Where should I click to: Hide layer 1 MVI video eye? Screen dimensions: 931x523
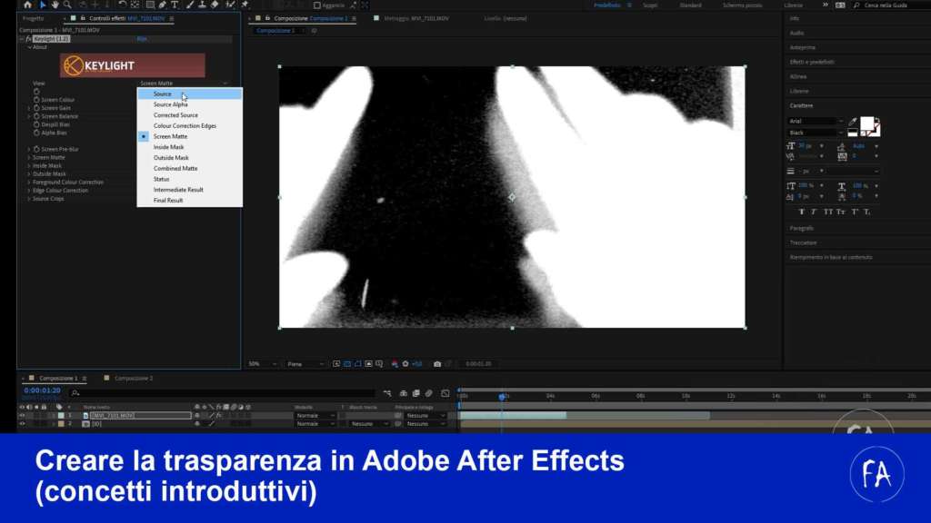(x=22, y=416)
